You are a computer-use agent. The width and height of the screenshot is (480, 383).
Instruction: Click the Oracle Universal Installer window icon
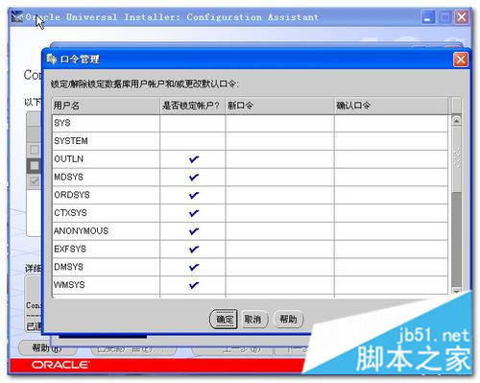pyautogui.click(x=17, y=16)
